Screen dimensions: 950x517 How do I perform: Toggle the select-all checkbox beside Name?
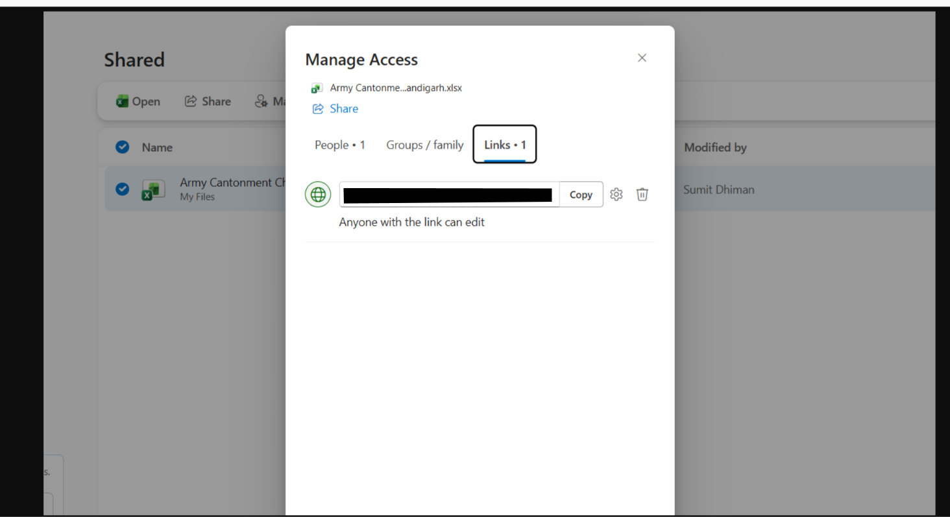click(122, 147)
